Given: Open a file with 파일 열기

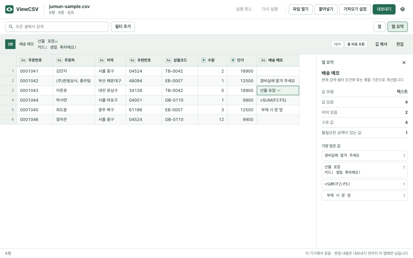Looking at the screenshot, I should (301, 9).
